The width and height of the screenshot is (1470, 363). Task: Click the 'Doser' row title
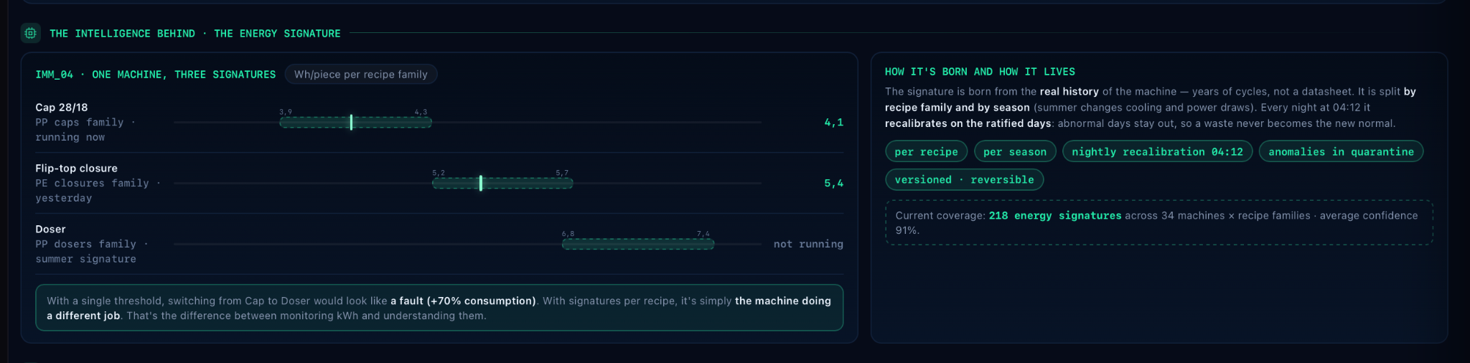pos(50,230)
